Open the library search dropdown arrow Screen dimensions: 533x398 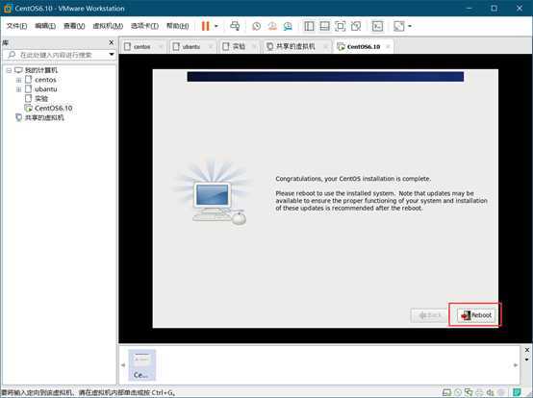(112, 55)
